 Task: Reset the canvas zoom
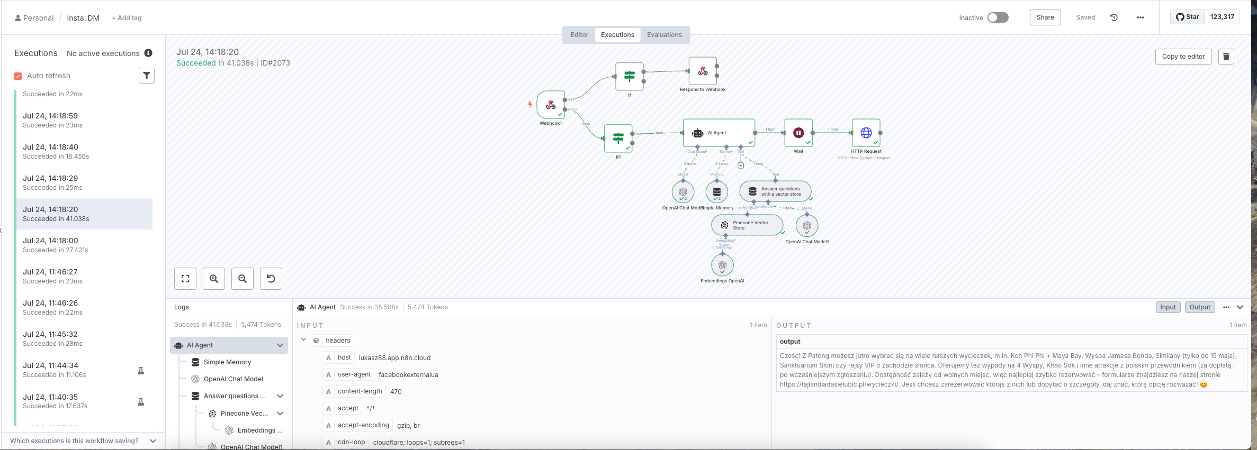point(271,279)
